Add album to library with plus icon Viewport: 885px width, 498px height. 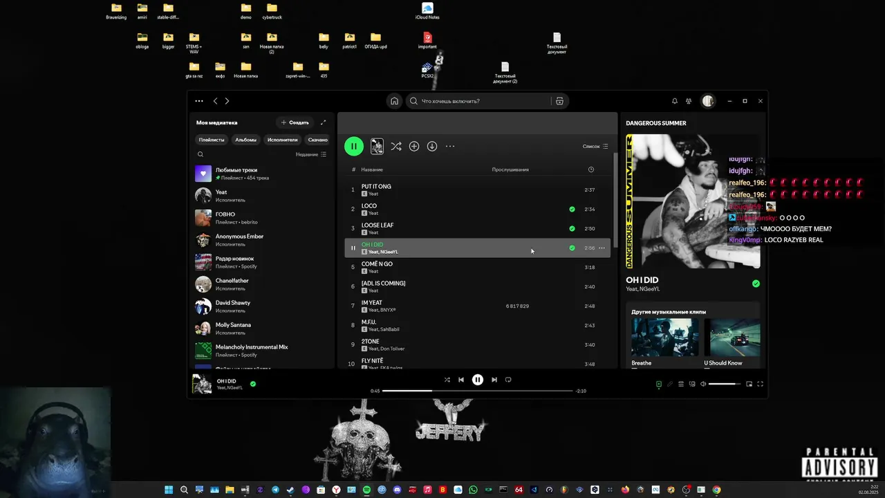click(414, 146)
